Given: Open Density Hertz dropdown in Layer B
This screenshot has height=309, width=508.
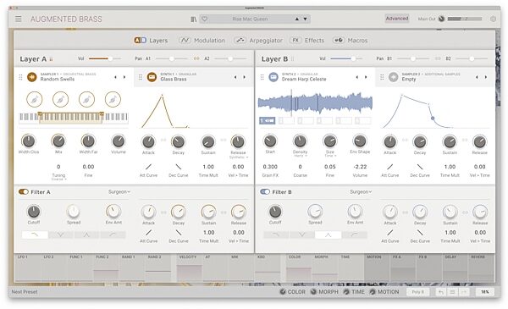Looking at the screenshot, I should tap(301, 156).
